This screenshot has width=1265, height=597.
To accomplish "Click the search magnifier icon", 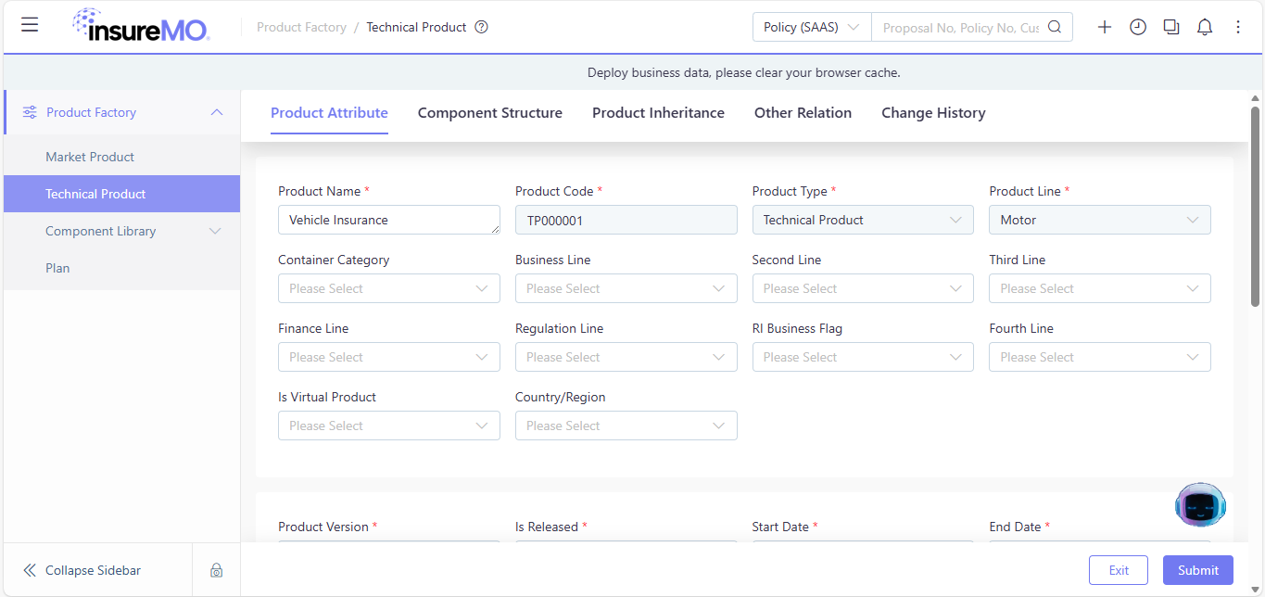I will point(1055,27).
